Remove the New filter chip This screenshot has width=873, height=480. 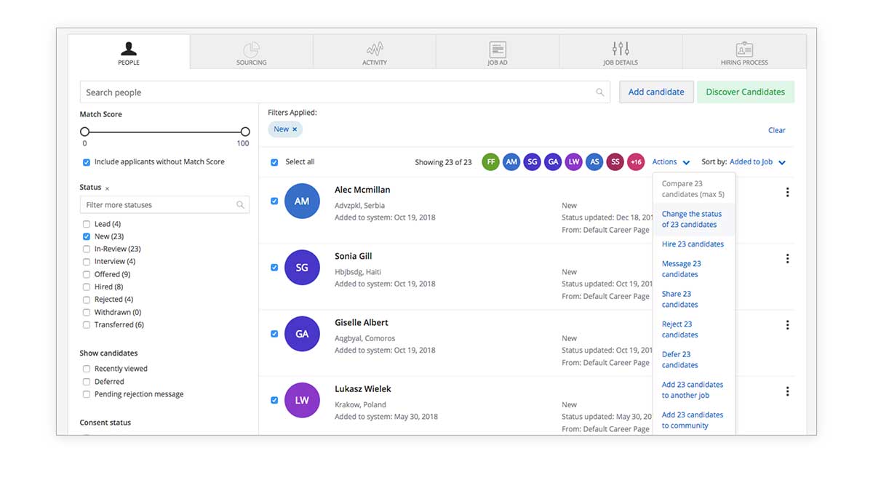(295, 129)
